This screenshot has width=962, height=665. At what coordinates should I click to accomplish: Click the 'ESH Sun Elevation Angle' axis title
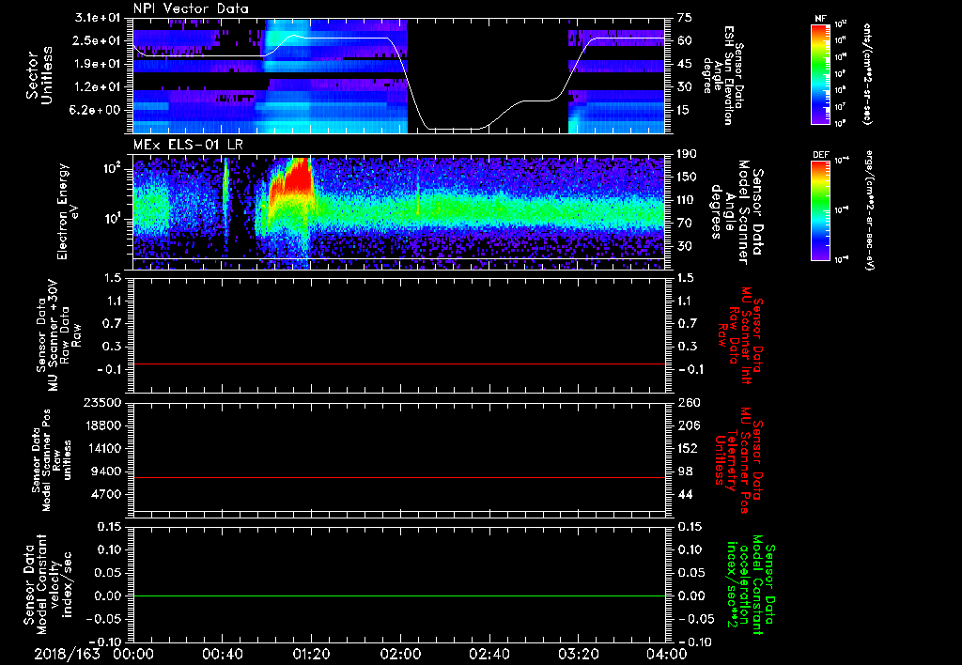[722, 74]
